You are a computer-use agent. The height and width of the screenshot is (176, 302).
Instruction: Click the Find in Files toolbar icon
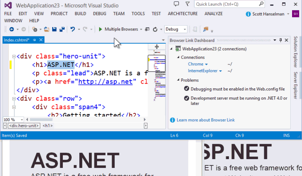[206, 29]
